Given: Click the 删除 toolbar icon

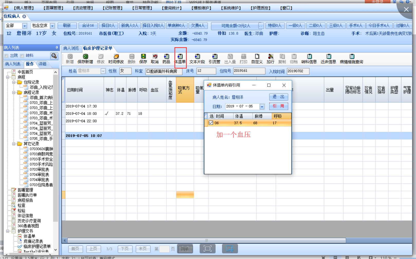Looking at the screenshot, I should point(131,59).
